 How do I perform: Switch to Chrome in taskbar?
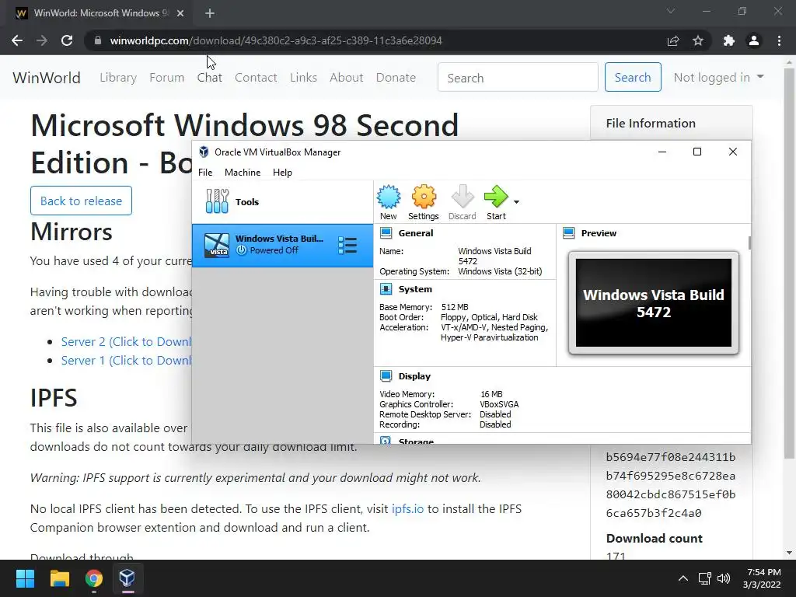(x=93, y=578)
